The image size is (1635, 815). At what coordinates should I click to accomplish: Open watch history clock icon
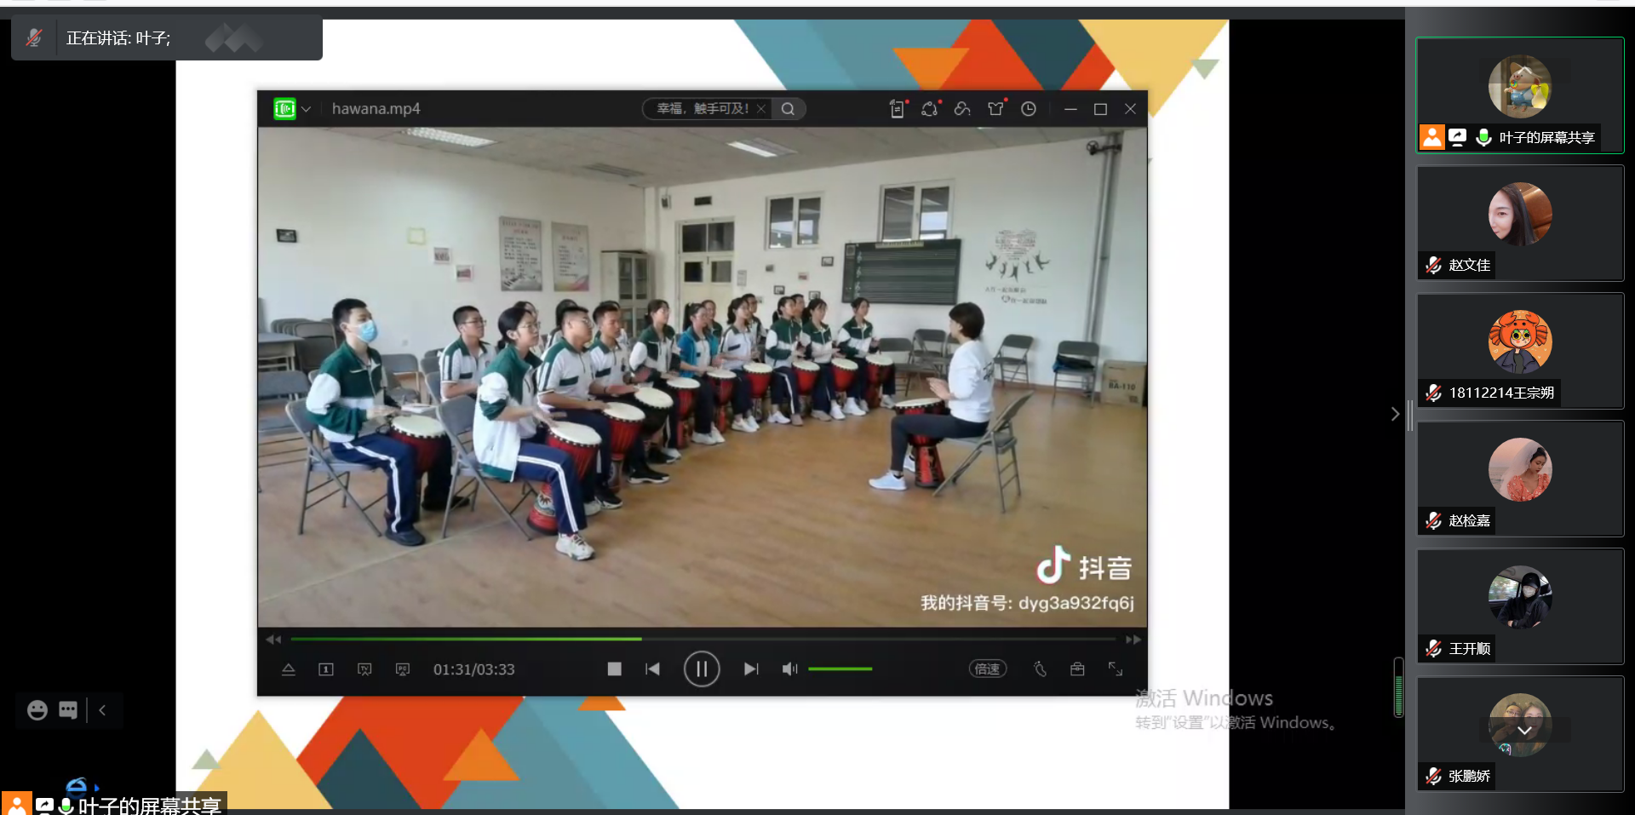pos(1029,109)
